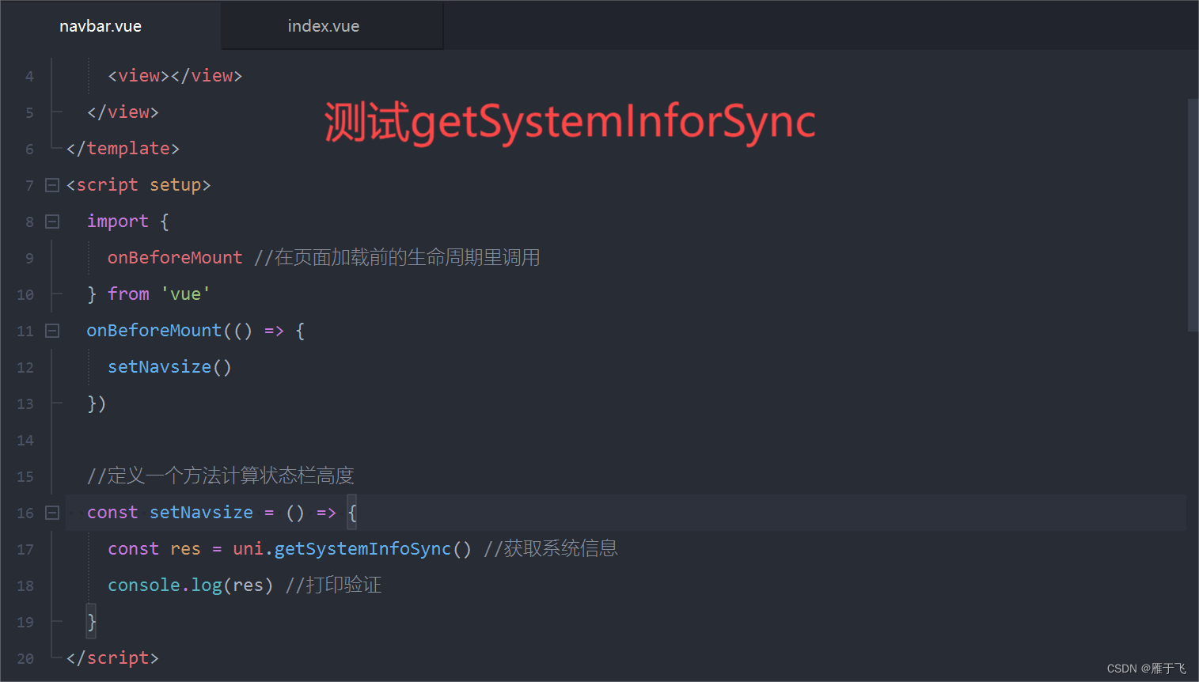The image size is (1199, 682).
Task: Click the 'vue' string literal
Action: [x=186, y=294]
